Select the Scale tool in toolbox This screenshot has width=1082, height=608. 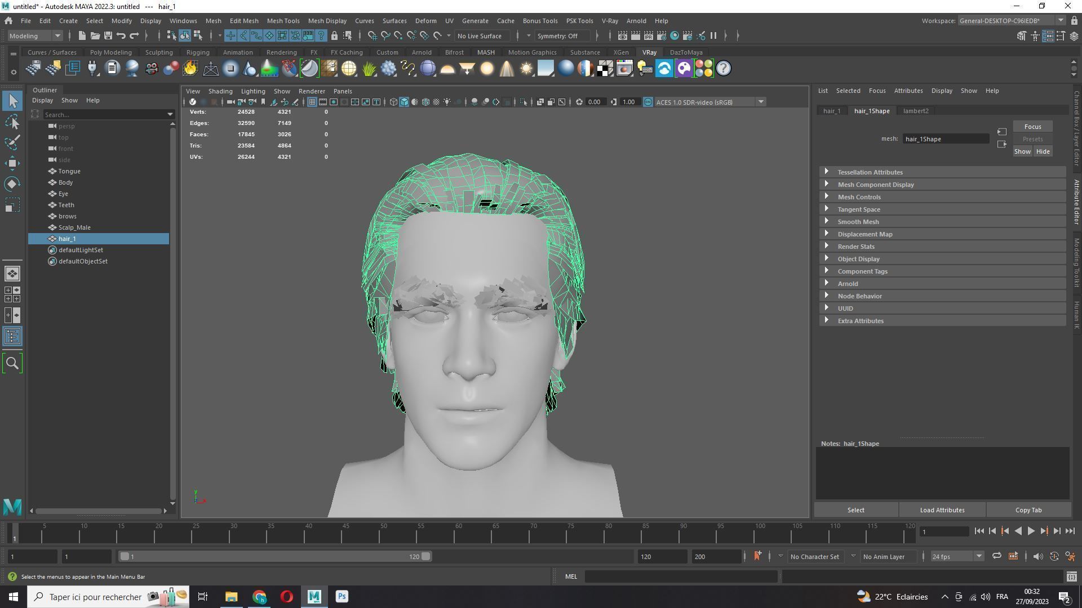tap(13, 205)
